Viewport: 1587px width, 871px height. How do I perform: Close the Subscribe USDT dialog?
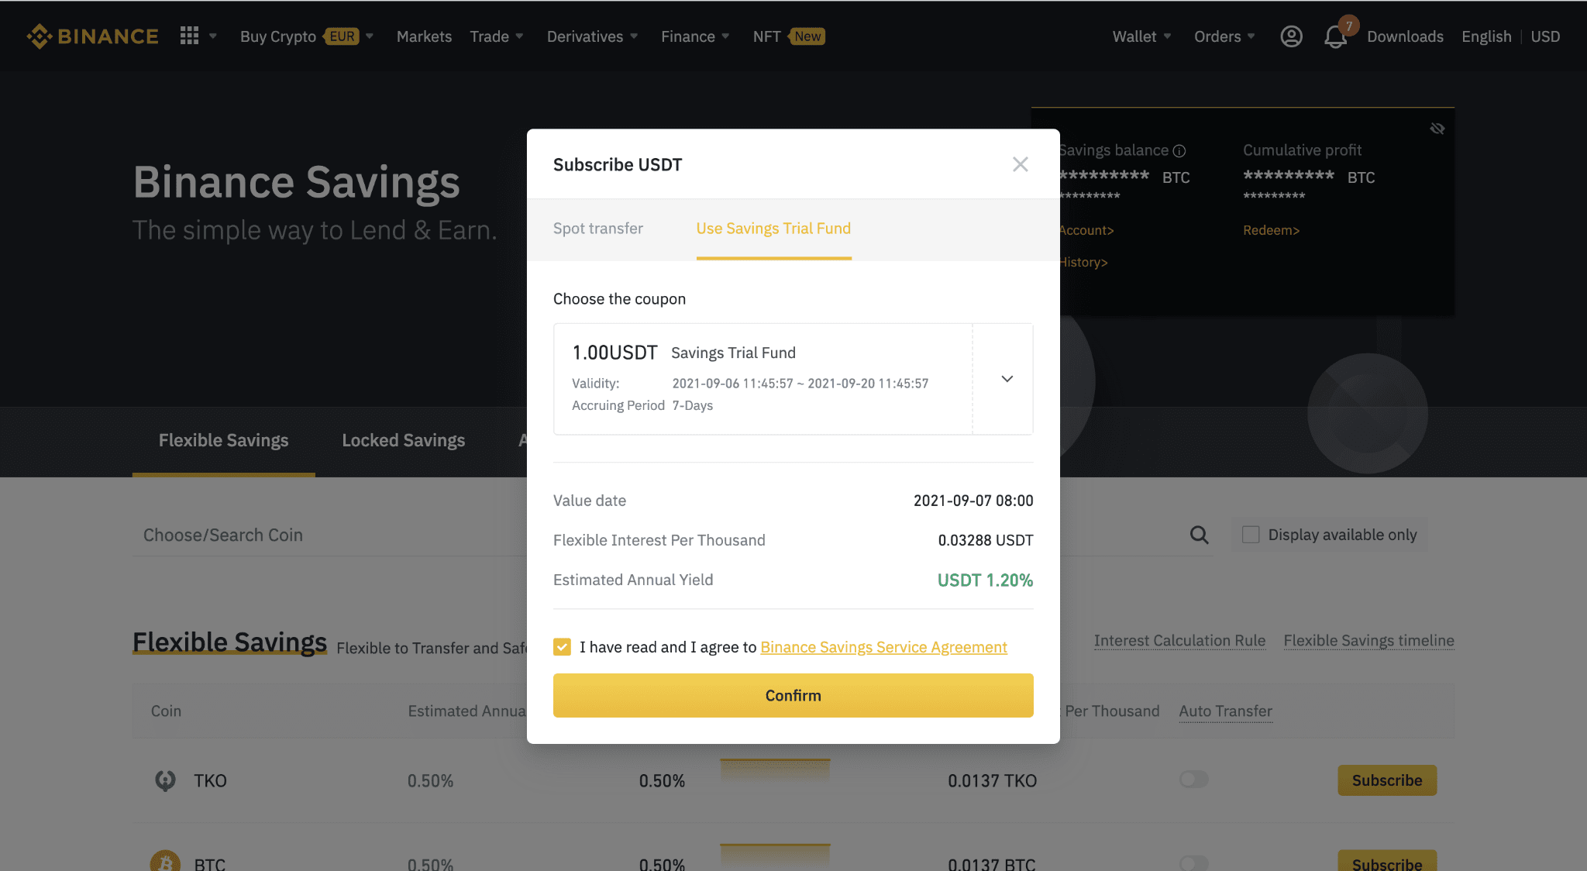pyautogui.click(x=1020, y=164)
